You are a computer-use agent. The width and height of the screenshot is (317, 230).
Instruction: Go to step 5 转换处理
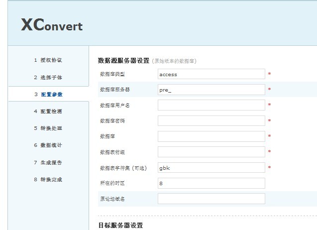point(48,128)
